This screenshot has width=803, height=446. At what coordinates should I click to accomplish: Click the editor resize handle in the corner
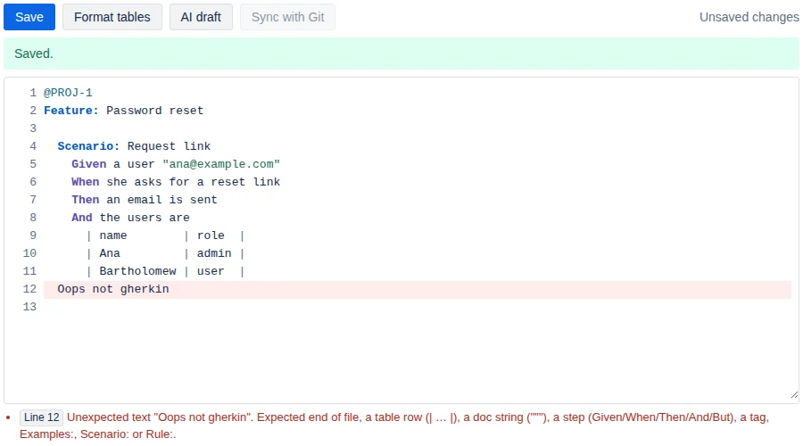[794, 395]
